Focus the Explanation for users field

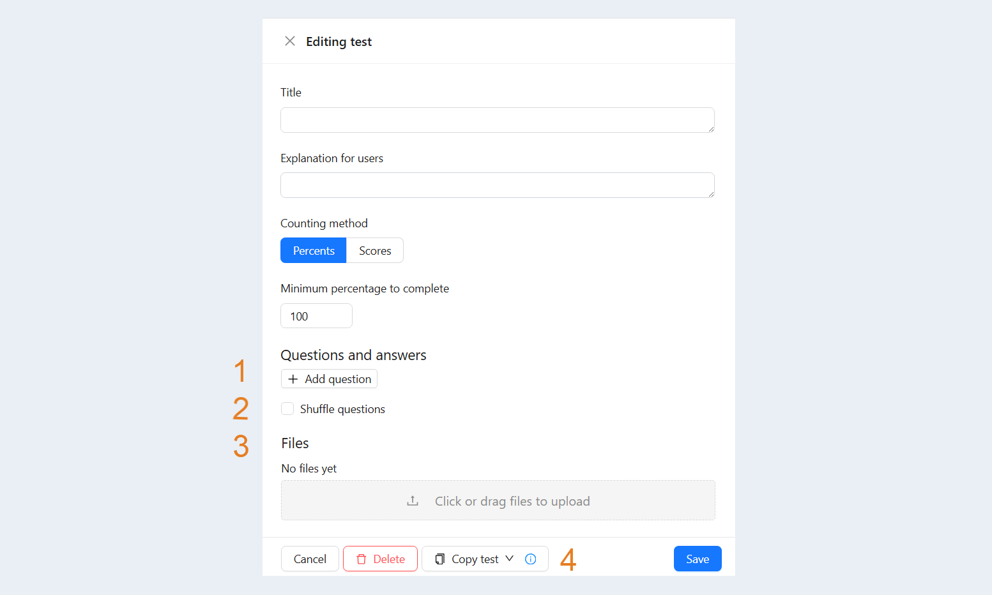498,185
